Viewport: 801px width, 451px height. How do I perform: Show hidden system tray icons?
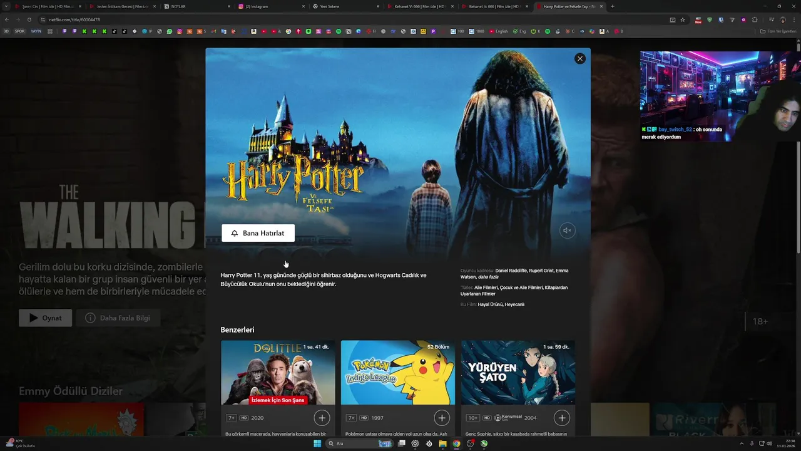click(x=742, y=443)
